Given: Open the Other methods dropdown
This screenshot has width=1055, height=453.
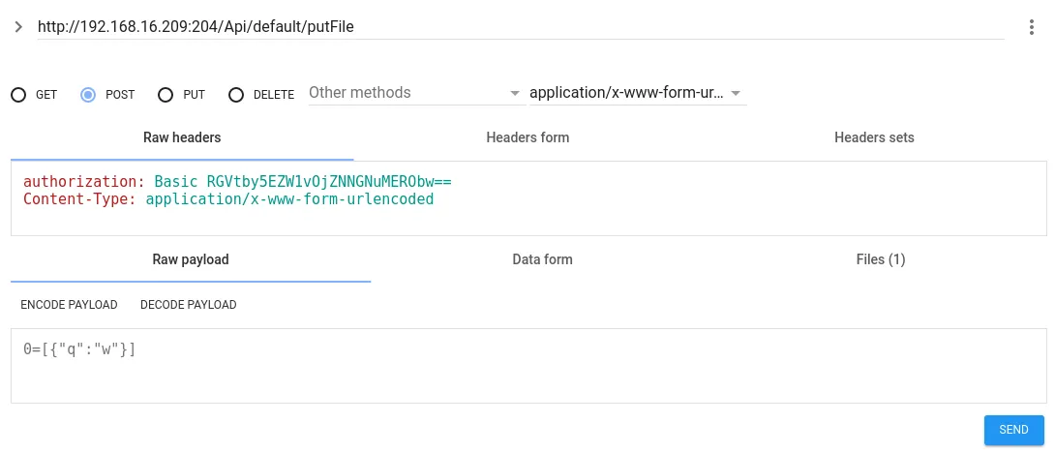Looking at the screenshot, I should [414, 93].
